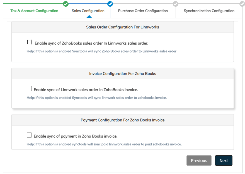Enable sync of ZohoBooks sales order checkbox

point(29,42)
